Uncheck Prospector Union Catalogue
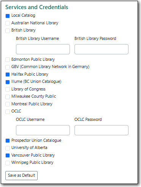Viewport: 141px width, 187px height. (x=8, y=141)
